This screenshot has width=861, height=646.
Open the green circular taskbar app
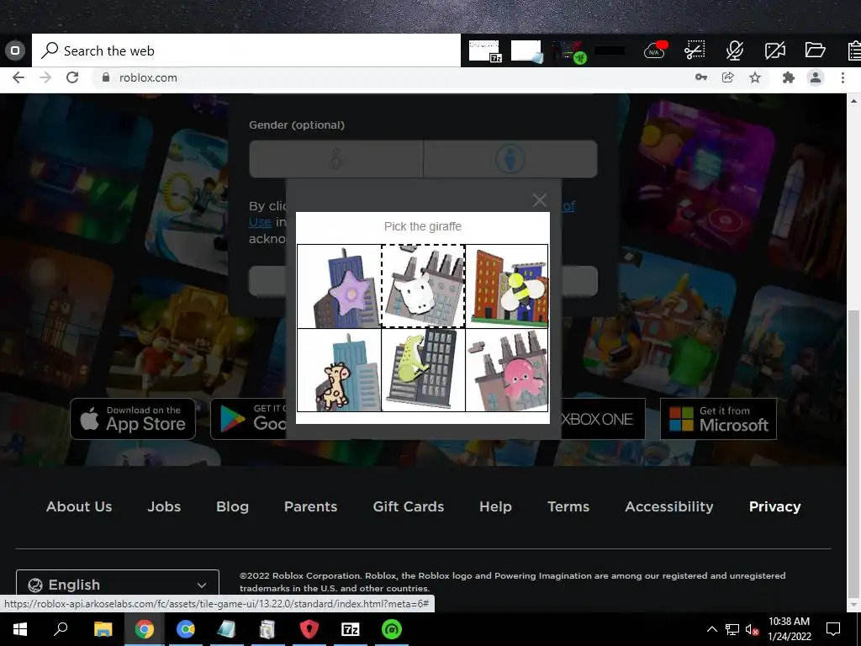click(392, 629)
